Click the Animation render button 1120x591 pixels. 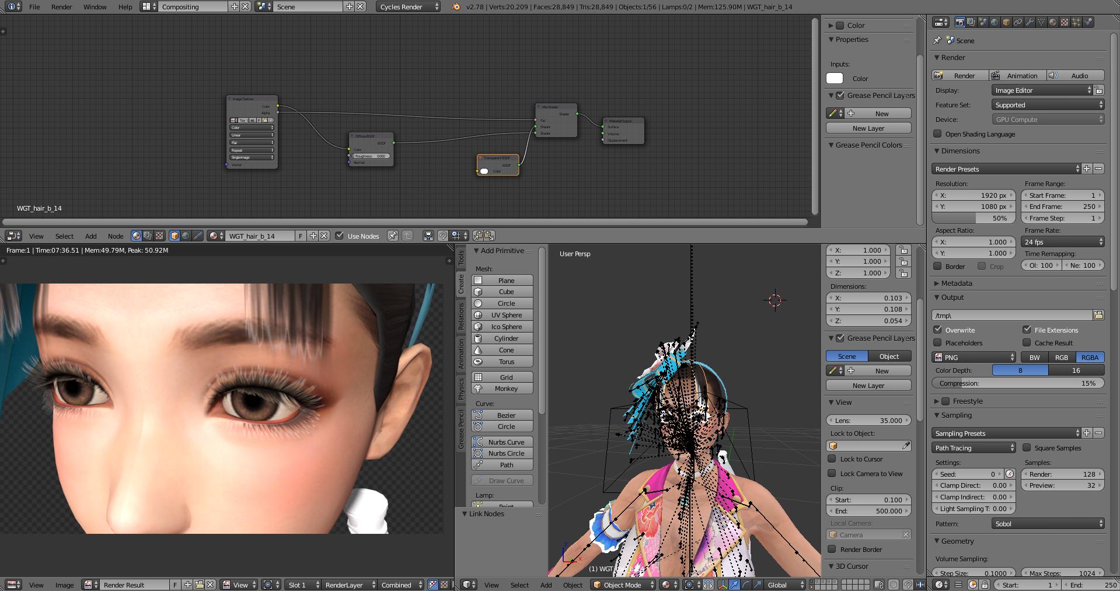[1017, 75]
